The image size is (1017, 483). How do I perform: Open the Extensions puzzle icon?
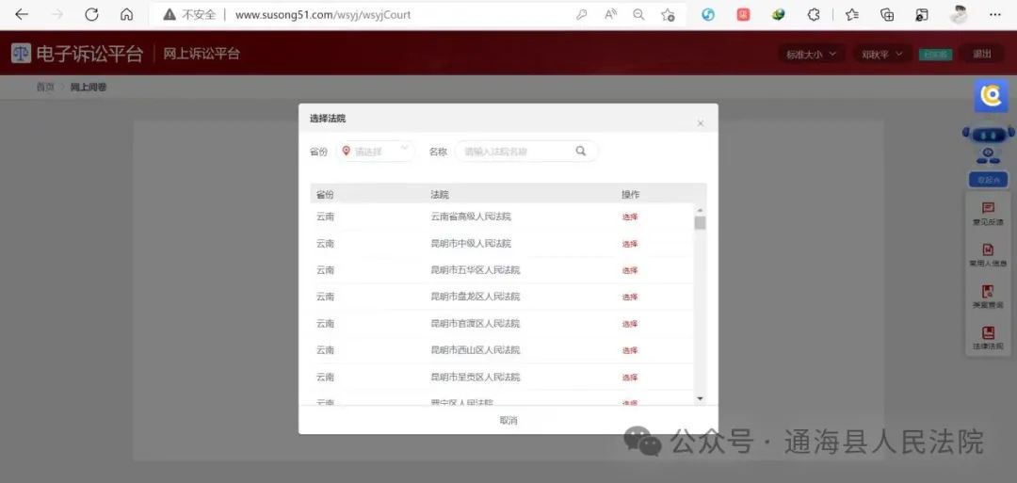(x=814, y=14)
